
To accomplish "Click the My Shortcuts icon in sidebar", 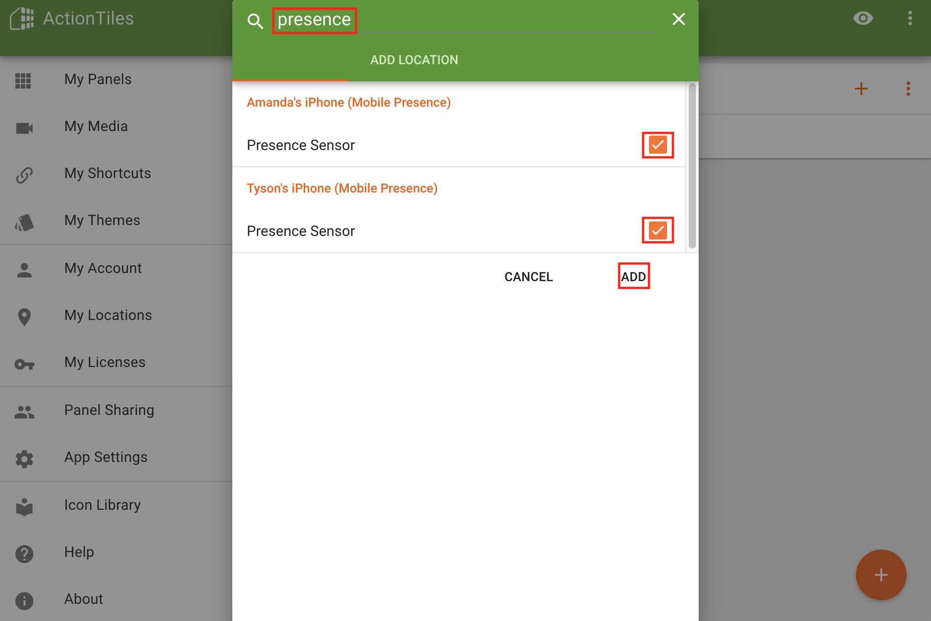I will pyautogui.click(x=24, y=173).
